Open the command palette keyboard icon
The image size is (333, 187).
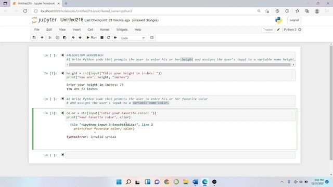[151, 38]
